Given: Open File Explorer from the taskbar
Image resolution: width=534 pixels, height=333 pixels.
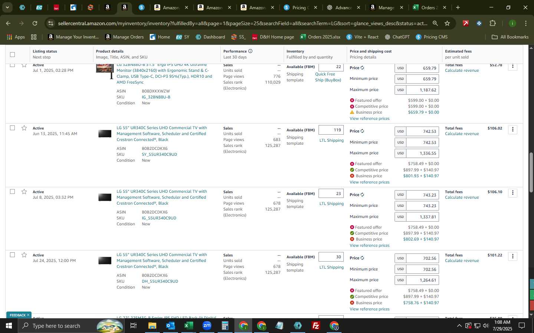Looking at the screenshot, I should pos(152,326).
